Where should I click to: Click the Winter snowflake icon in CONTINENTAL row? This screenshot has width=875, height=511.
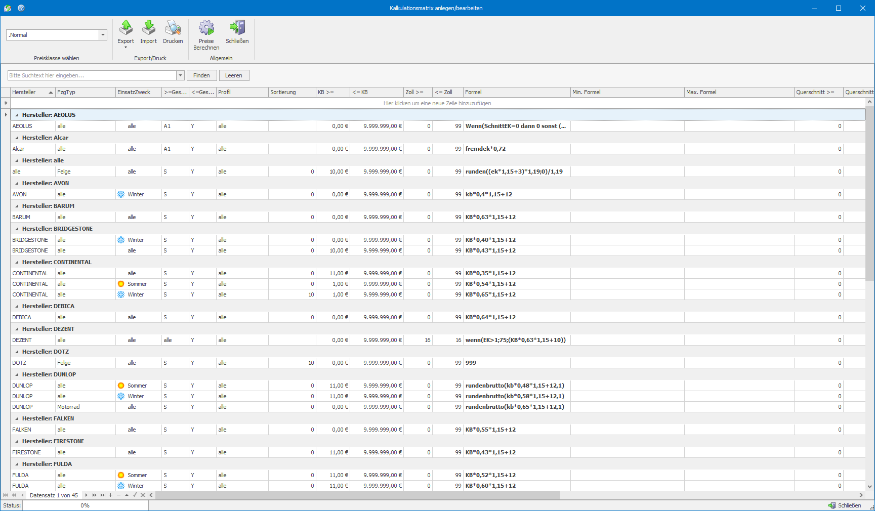pyautogui.click(x=121, y=294)
